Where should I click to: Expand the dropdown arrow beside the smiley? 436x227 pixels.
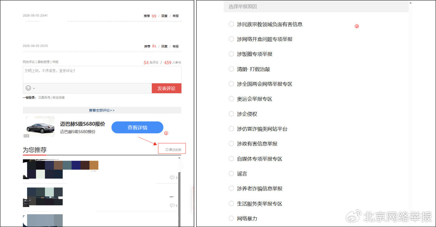point(34,89)
